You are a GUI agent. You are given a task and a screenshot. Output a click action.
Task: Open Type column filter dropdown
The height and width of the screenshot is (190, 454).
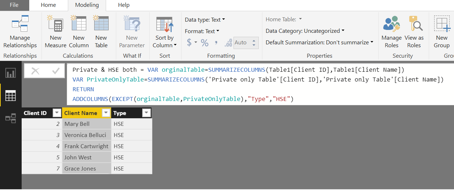point(146,113)
